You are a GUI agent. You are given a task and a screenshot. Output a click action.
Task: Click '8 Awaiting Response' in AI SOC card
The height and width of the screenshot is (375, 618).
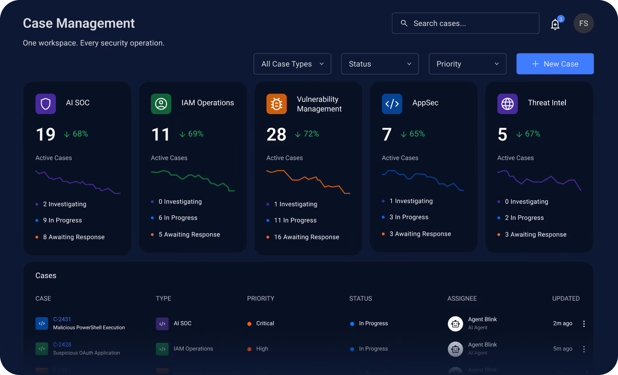tap(74, 237)
